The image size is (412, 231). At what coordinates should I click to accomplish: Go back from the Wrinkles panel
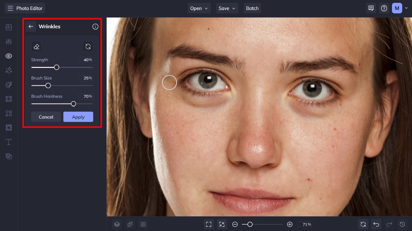tap(31, 26)
